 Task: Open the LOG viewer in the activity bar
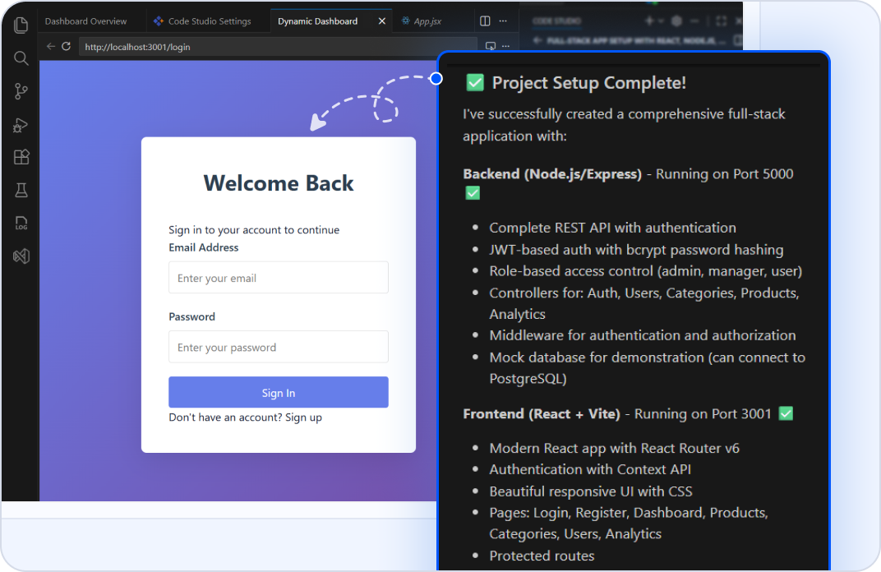pyautogui.click(x=21, y=223)
